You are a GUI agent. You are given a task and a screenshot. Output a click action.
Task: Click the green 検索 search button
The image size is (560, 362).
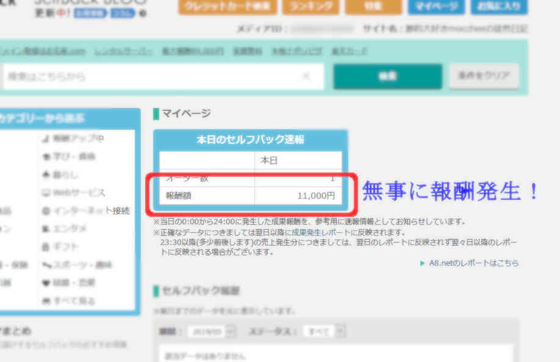(x=388, y=76)
